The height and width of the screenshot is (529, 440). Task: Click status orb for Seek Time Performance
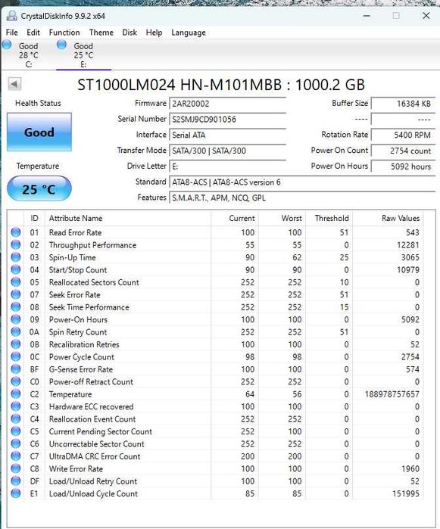point(16,307)
